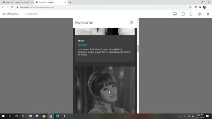Open the Windows Start menu
This screenshot has height=119, width=212.
(x=3, y=116)
